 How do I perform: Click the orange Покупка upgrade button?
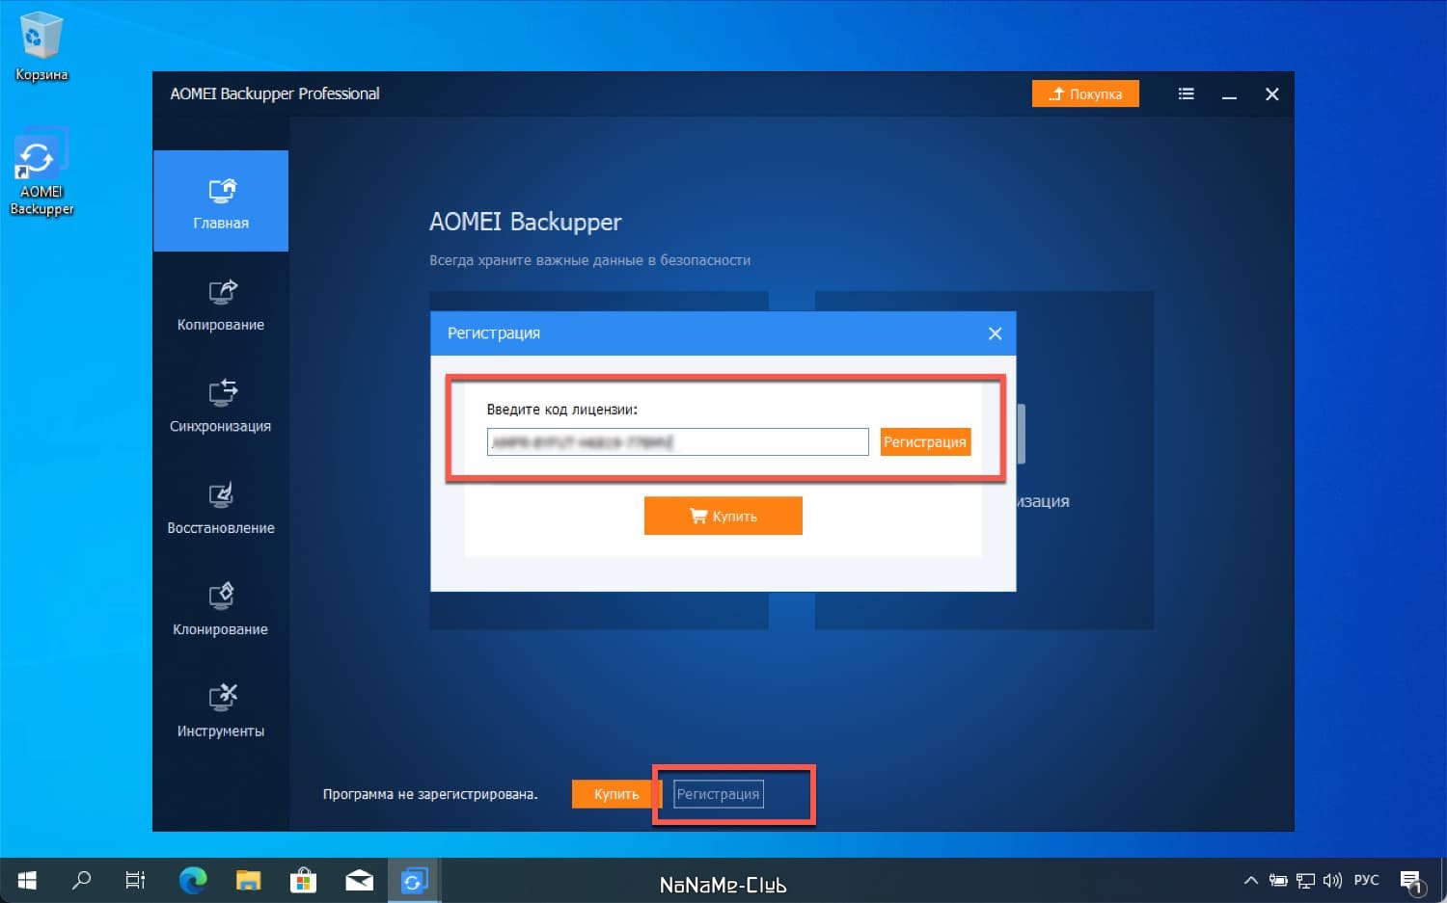tap(1085, 94)
